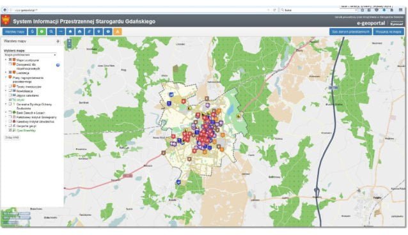The height and width of the screenshot is (235, 408).
Task: Click the green circular toolbar icon
Action: pos(42,32)
